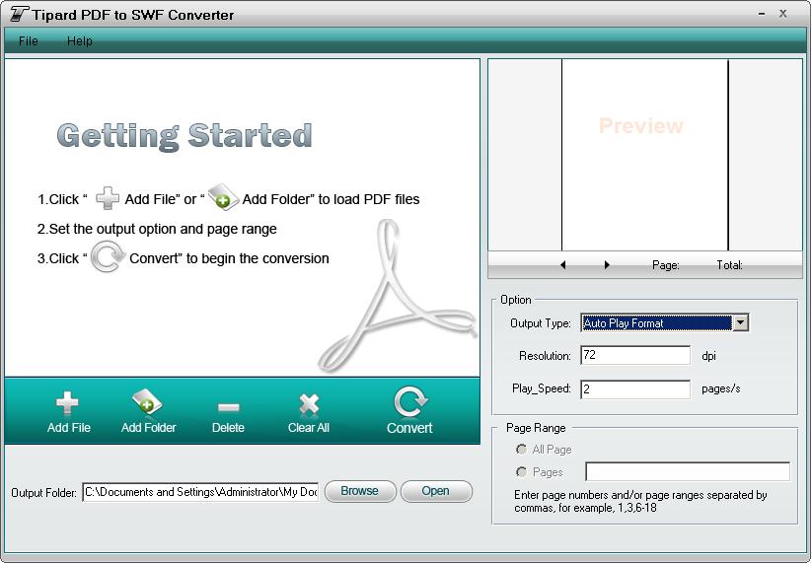Open the Auto Play Format combo box
Viewport: 812px width, 563px height.
tap(656, 323)
